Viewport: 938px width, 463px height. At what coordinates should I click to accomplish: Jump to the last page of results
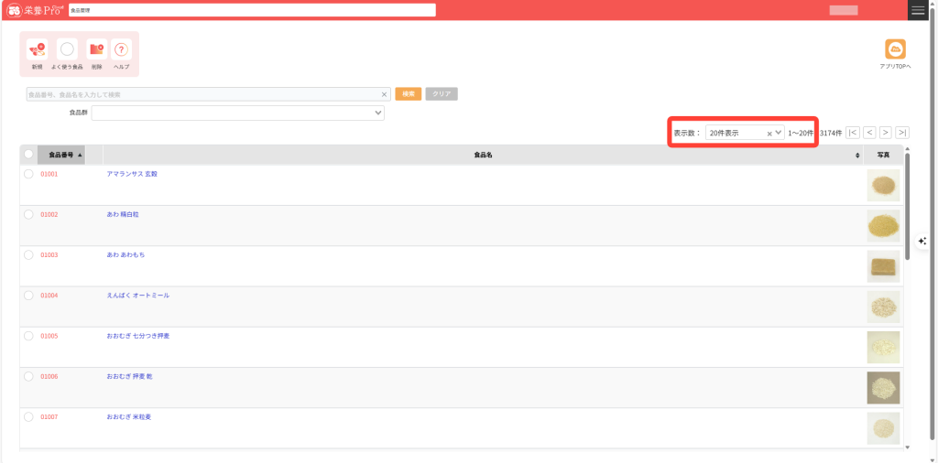[902, 133]
